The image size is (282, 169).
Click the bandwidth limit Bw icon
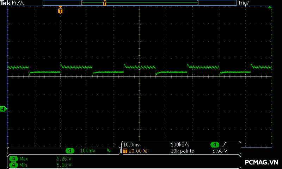(109, 151)
